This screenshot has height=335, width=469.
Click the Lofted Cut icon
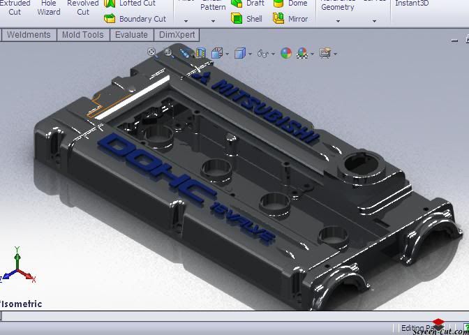(110, 3)
